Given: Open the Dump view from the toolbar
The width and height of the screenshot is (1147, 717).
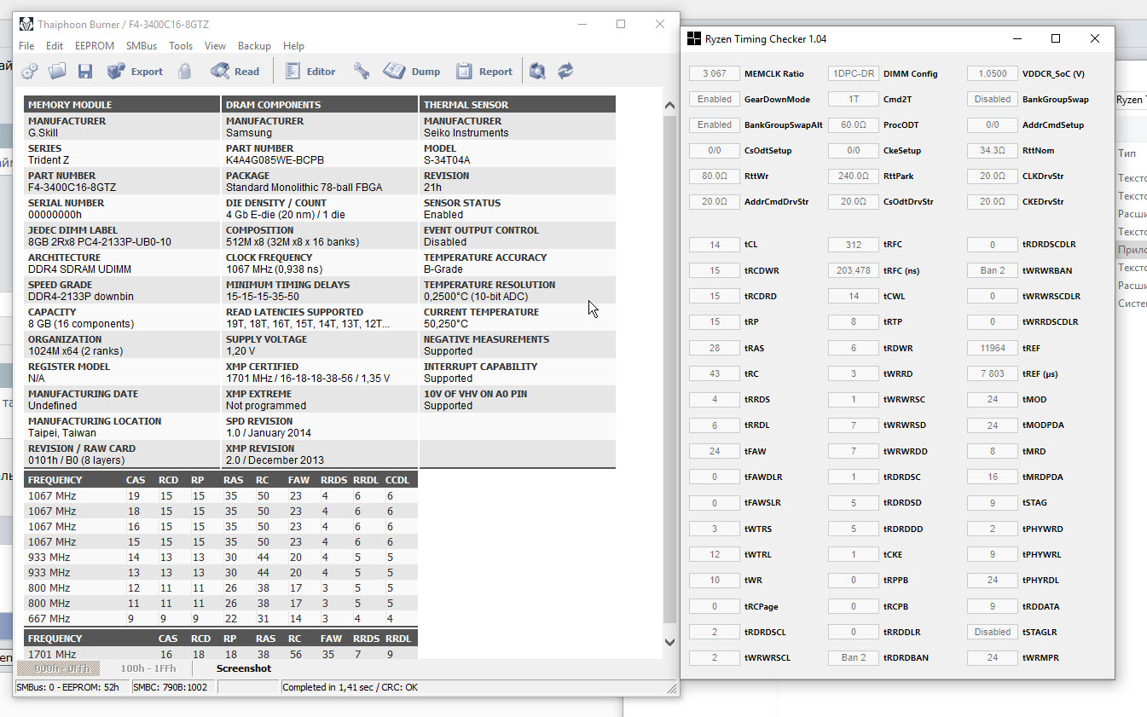Looking at the screenshot, I should 412,72.
